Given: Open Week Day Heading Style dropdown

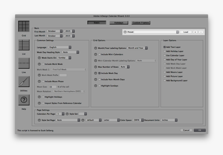Looking at the screenshot, I should tap(70, 52).
